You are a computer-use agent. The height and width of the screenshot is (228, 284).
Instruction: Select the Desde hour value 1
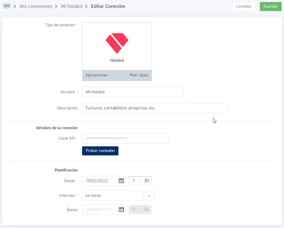coord(134,180)
